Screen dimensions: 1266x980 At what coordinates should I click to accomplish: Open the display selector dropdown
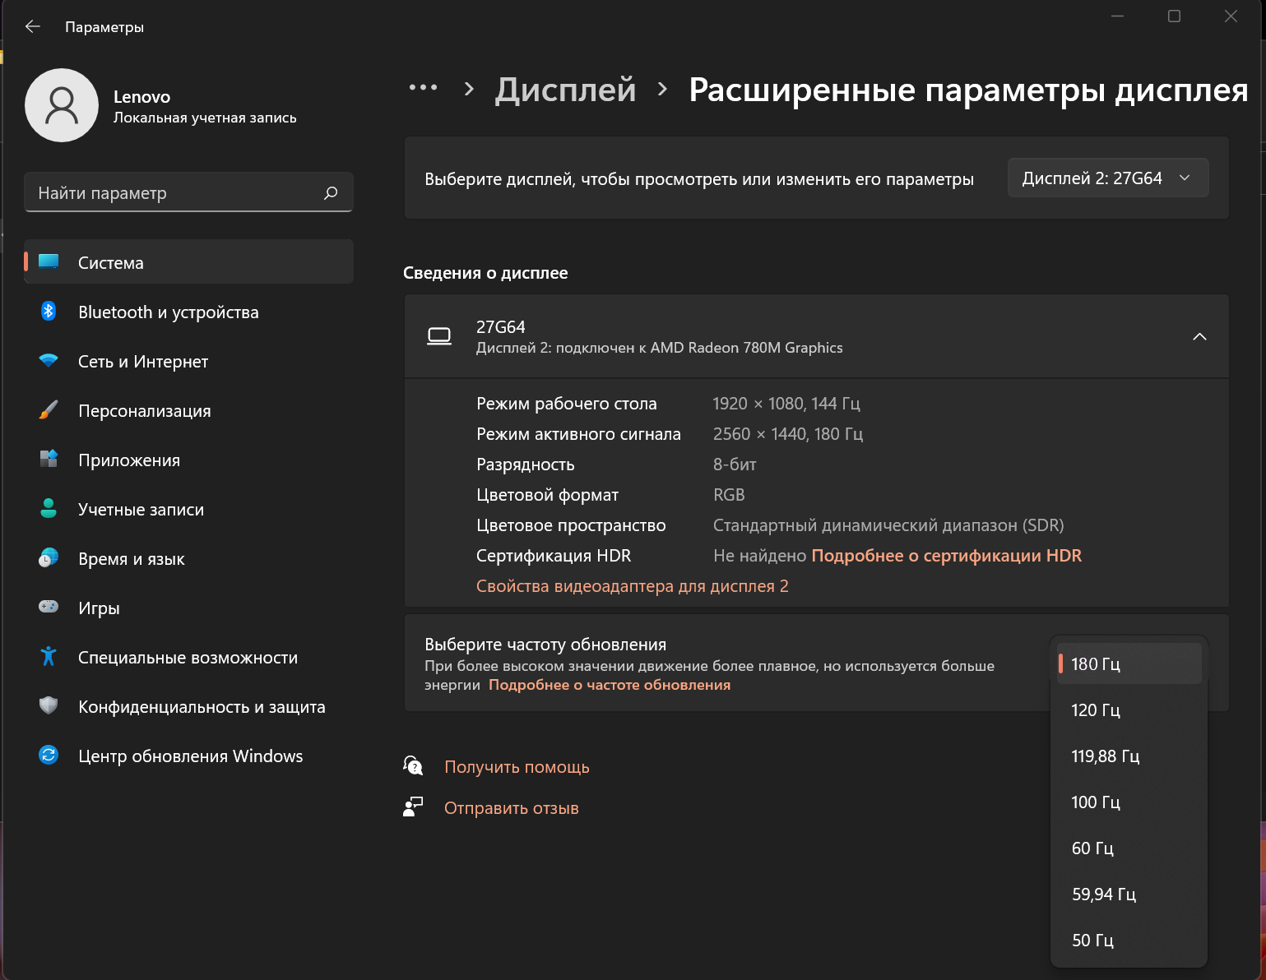[x=1107, y=178]
